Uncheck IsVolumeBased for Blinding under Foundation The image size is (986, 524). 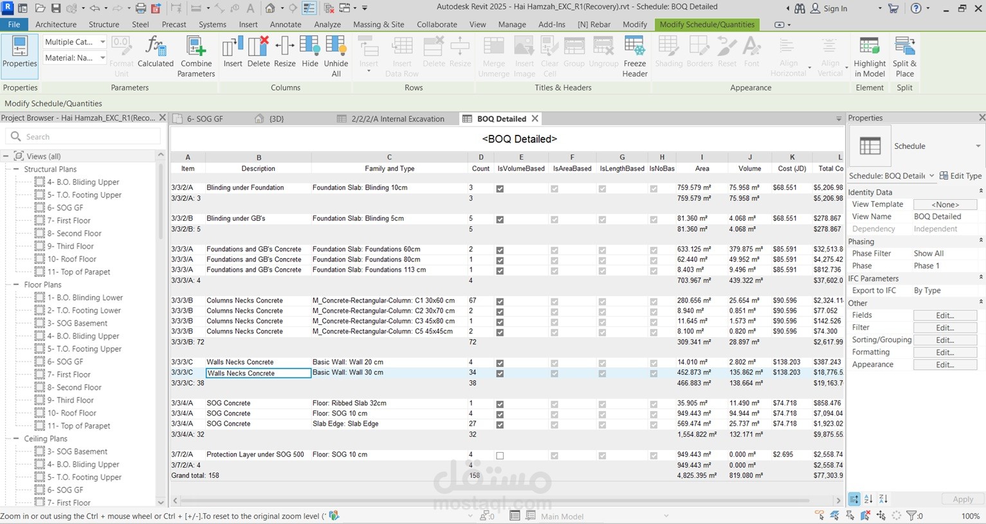click(500, 188)
